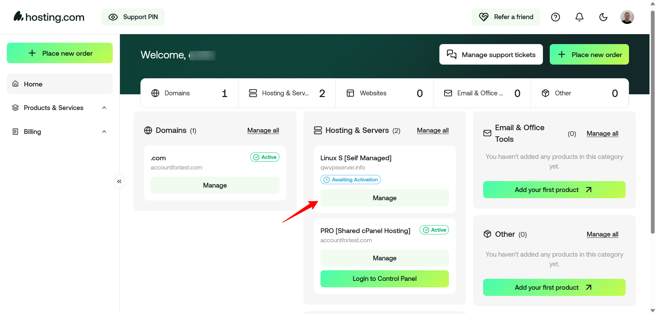Open Manage all for Domains
Viewport: 656px width, 314px height.
pyautogui.click(x=263, y=130)
